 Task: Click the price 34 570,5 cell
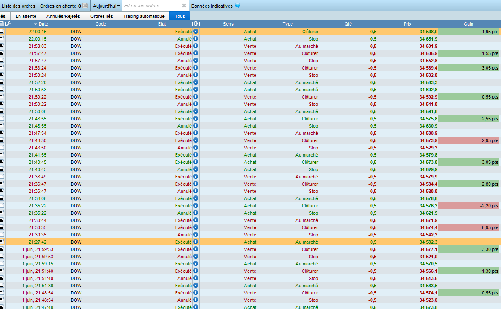tap(407, 264)
